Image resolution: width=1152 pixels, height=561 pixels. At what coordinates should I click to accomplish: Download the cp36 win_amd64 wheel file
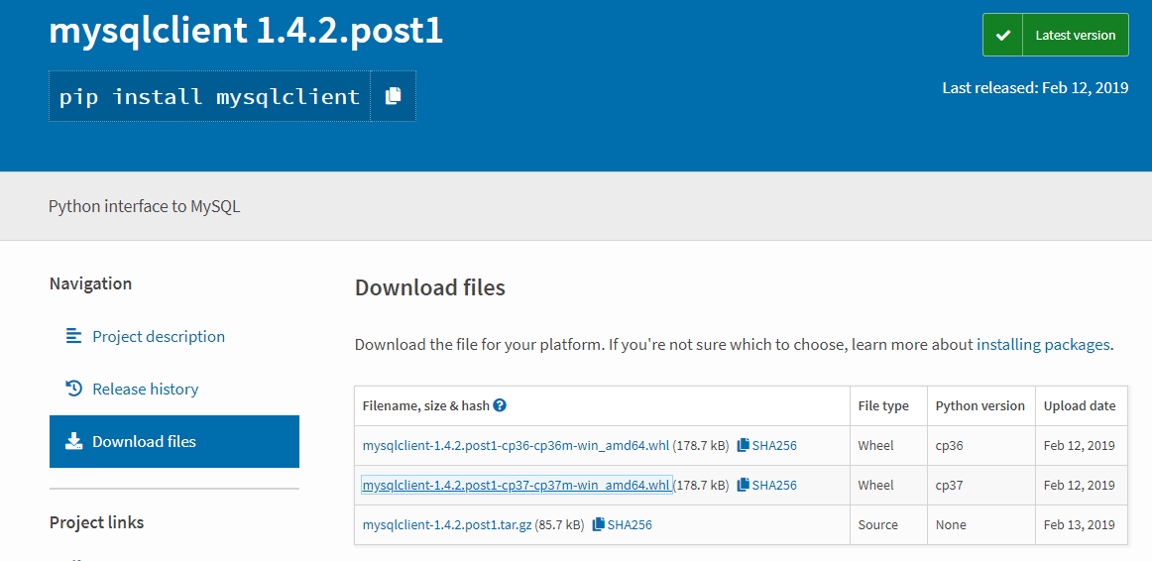click(x=516, y=446)
